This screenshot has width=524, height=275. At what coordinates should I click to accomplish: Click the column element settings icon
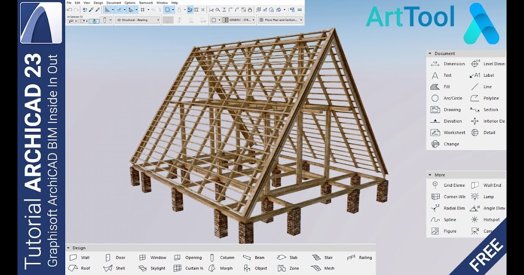[x=105, y=20]
